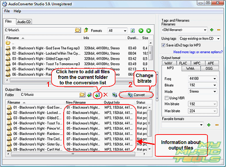Browse for the output folder icon
Viewport: 226px width, 167px height.
[82, 95]
